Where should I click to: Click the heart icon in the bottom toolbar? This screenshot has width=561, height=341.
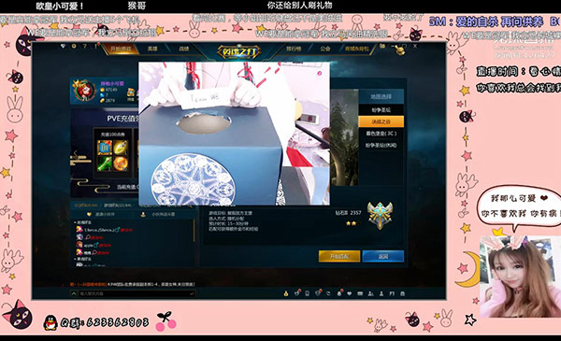tap(350, 293)
